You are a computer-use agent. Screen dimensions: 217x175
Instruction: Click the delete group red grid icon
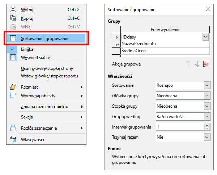pyautogui.click(x=206, y=64)
